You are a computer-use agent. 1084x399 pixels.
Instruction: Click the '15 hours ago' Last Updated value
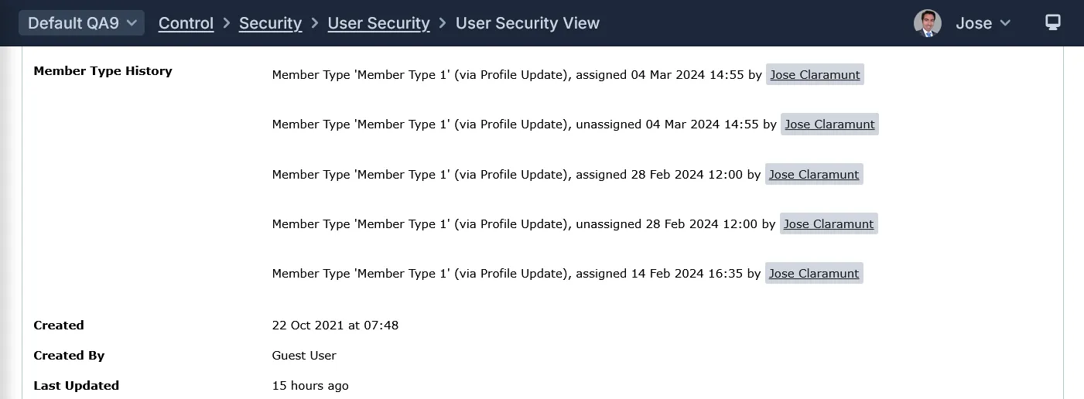coord(310,386)
